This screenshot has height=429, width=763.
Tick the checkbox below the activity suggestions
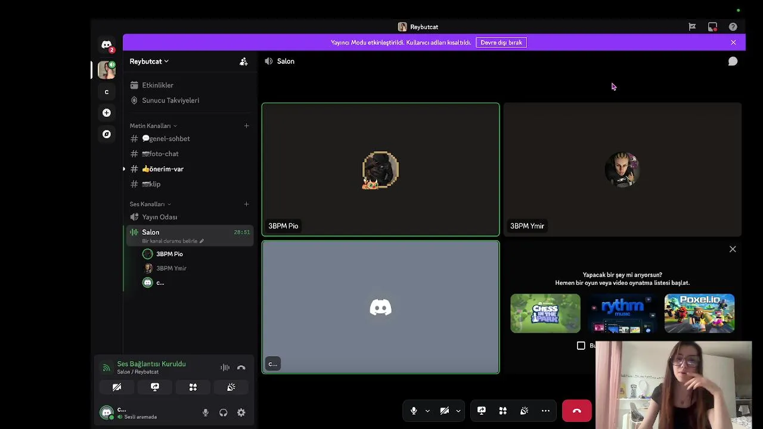point(581,346)
